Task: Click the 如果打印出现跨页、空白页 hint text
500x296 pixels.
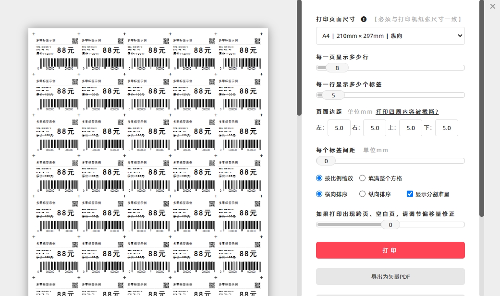Action: point(385,214)
